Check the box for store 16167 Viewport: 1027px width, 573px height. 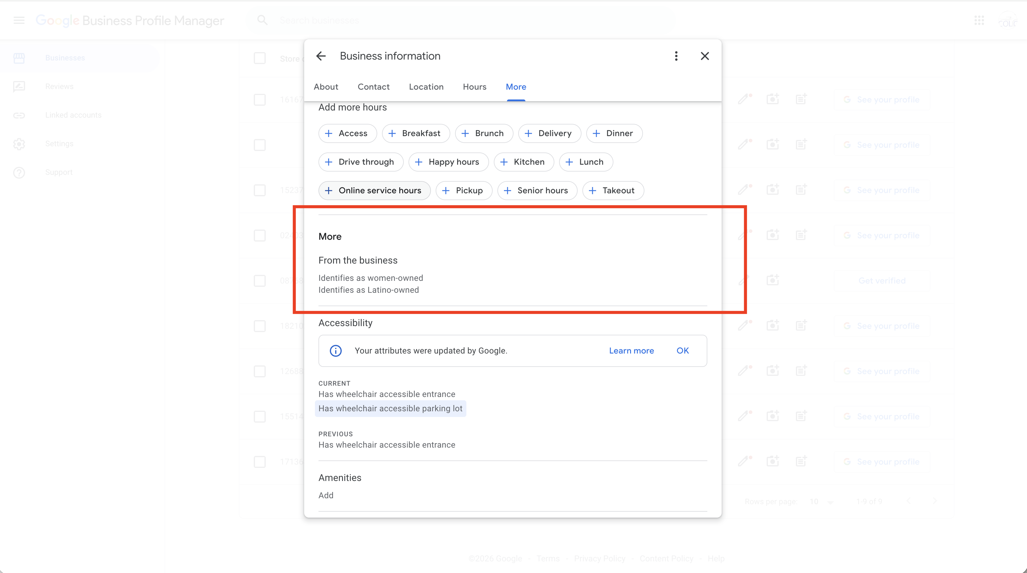[259, 99]
